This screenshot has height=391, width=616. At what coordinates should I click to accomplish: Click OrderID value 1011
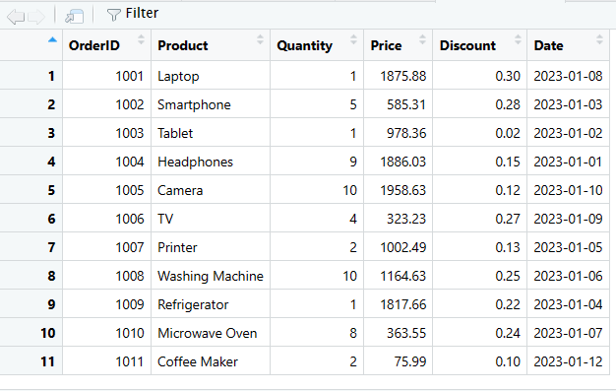pyautogui.click(x=130, y=361)
